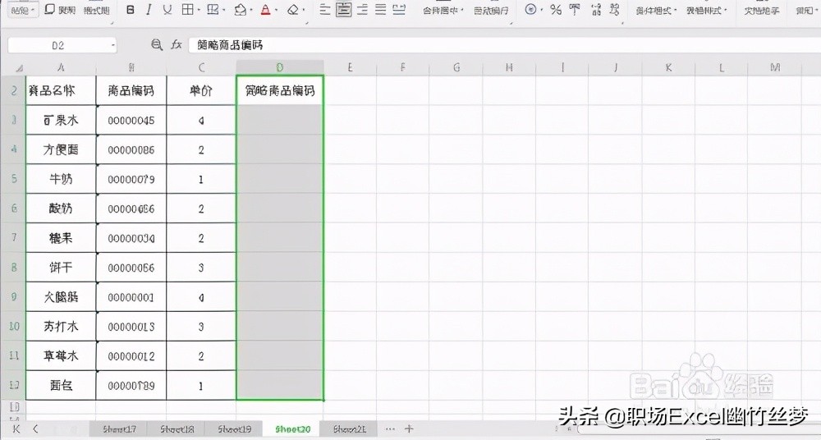Align text left

(x=324, y=9)
